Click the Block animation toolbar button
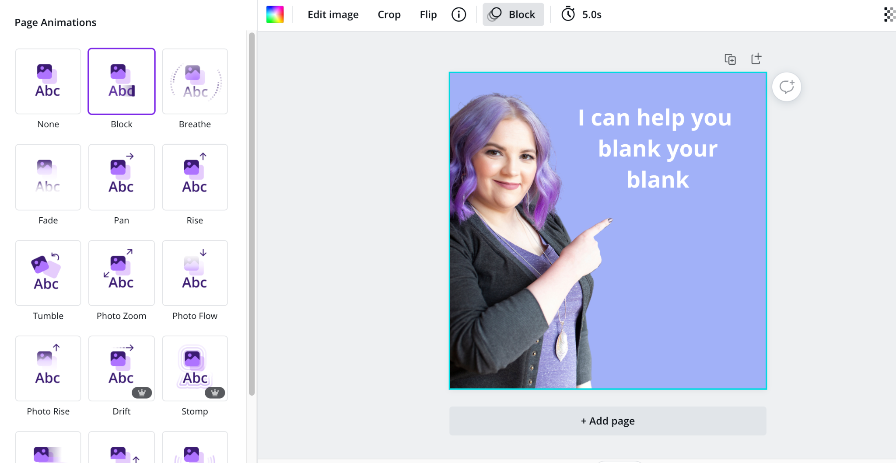 pos(513,14)
